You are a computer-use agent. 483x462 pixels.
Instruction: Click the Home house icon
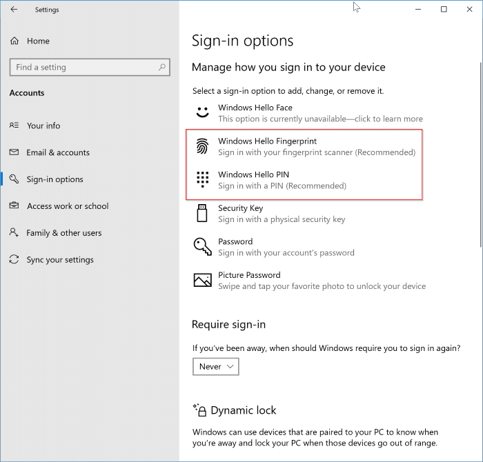14,41
